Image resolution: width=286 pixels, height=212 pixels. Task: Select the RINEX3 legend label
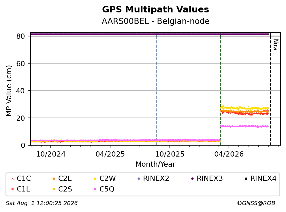click(210, 178)
